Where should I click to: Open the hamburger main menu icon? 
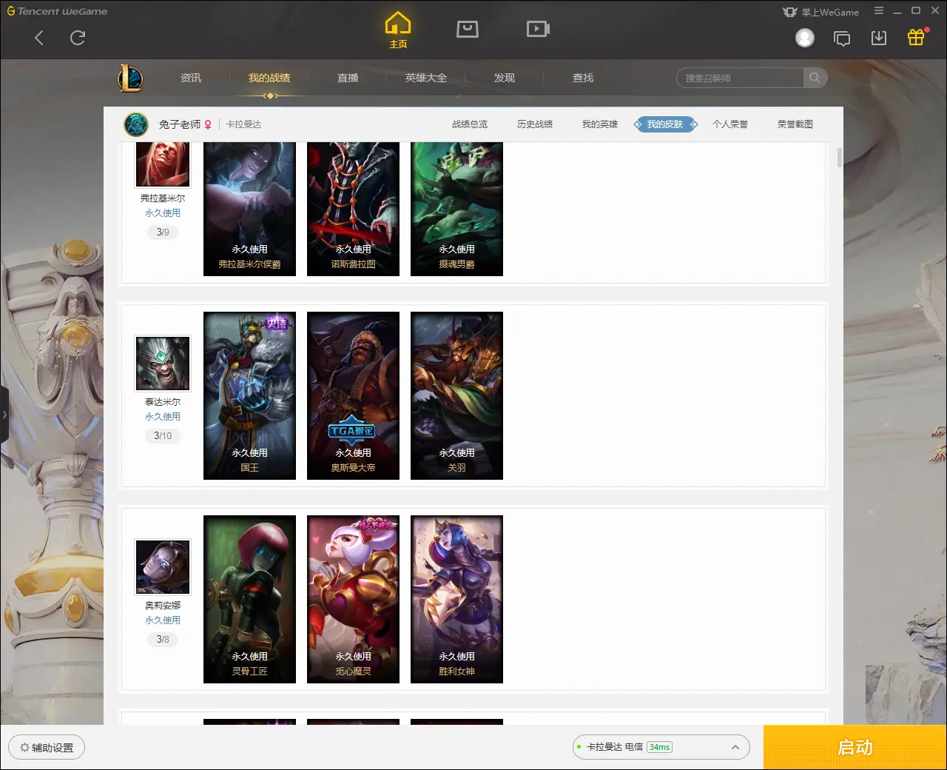(x=879, y=11)
